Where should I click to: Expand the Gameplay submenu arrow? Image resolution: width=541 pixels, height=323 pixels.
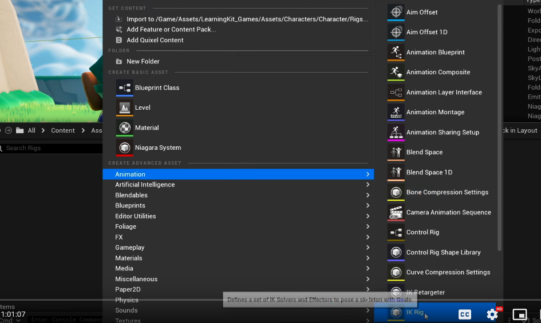[368, 248]
